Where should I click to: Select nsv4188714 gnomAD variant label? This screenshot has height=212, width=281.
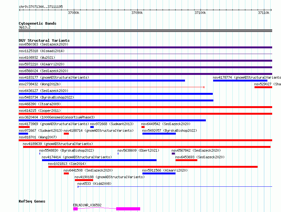(x=99, y=130)
